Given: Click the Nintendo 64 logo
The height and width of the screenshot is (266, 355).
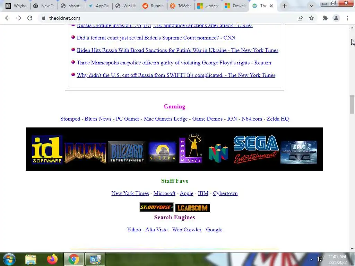Looking at the screenshot, I should tap(218, 153).
